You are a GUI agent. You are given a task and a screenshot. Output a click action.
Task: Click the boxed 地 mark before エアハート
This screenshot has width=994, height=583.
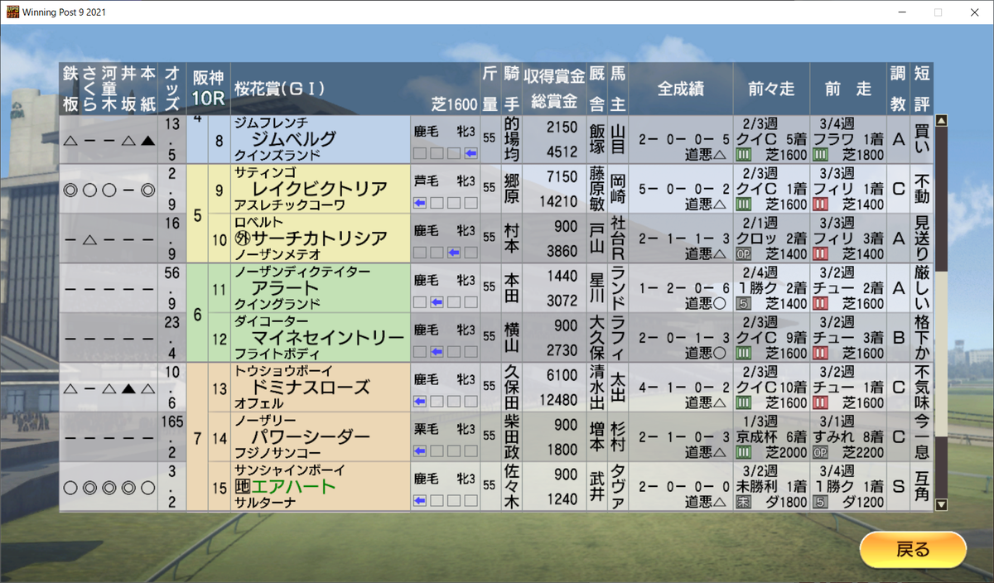[243, 487]
